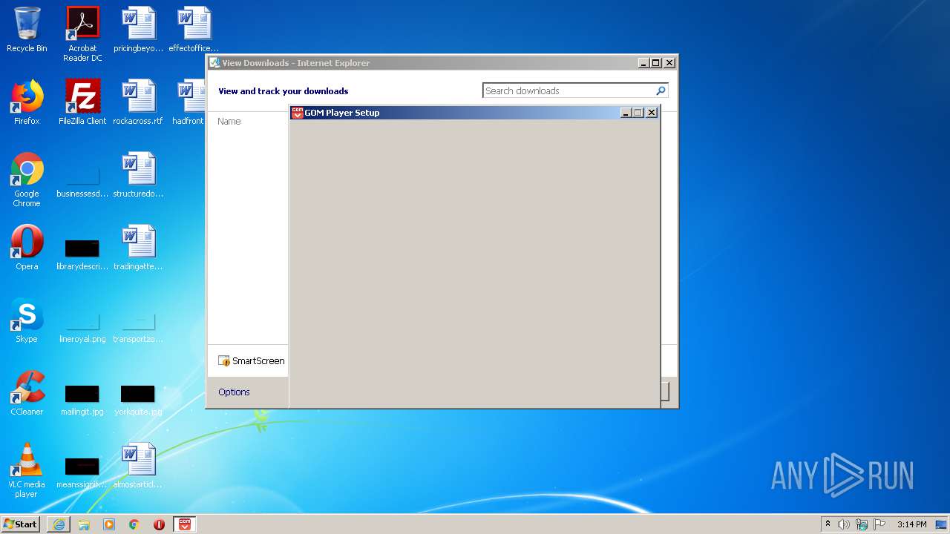Close the View Downloads Internet Explorer window
The height and width of the screenshot is (534, 950).
(x=669, y=63)
